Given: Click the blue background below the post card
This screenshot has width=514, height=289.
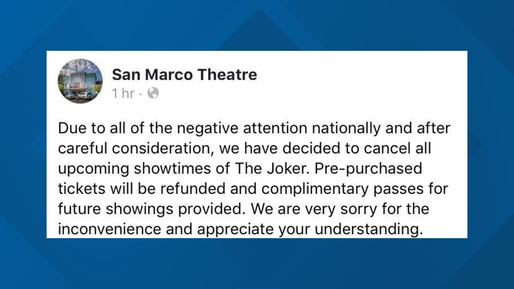Looking at the screenshot, I should pyautogui.click(x=257, y=264).
